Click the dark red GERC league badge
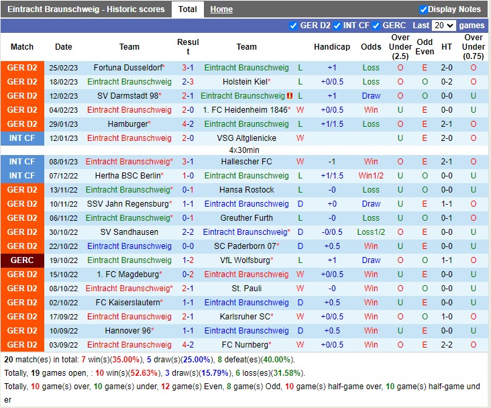This screenshot has width=491, height=408. point(22,260)
